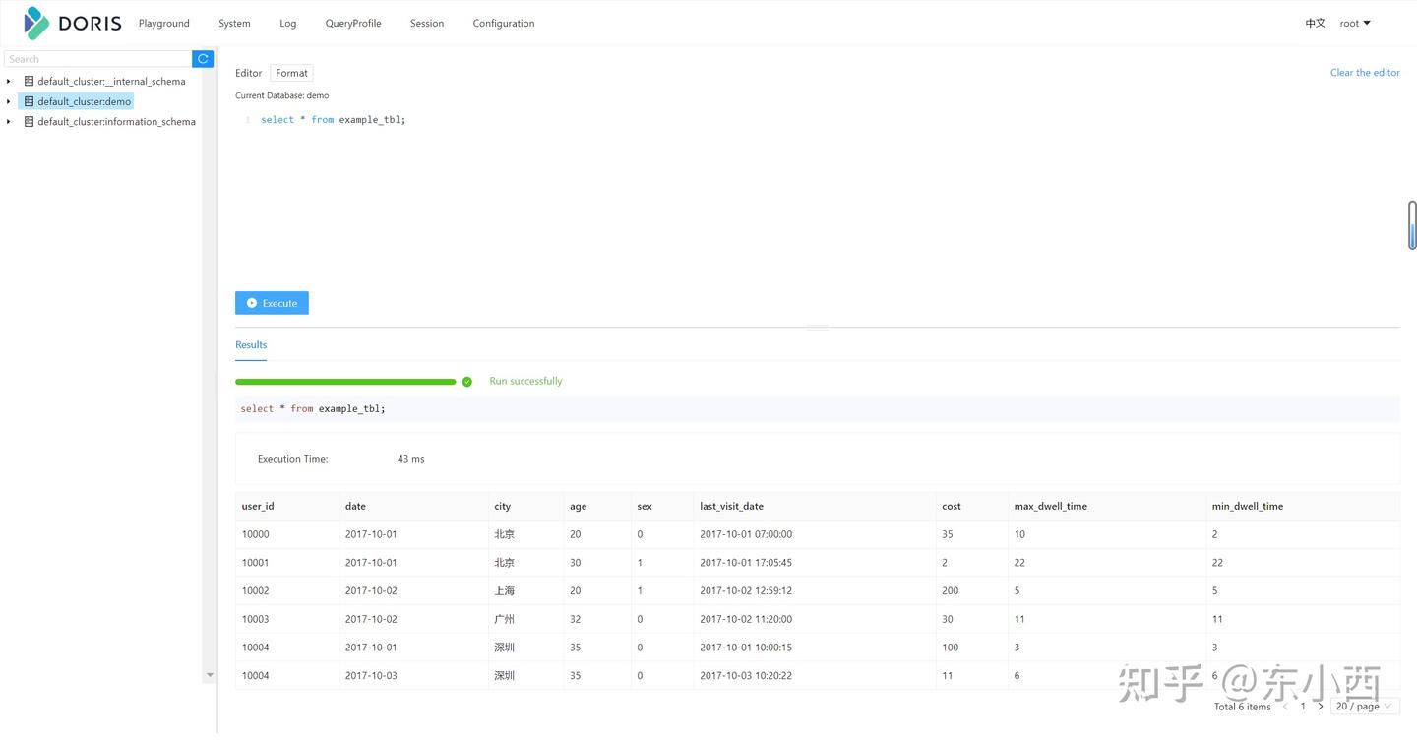Click Clear the editor link
Screen dimensions: 1417x740
tap(1365, 73)
